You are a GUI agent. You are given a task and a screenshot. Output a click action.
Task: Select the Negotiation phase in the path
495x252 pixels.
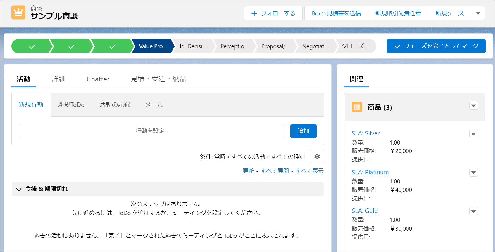point(315,46)
